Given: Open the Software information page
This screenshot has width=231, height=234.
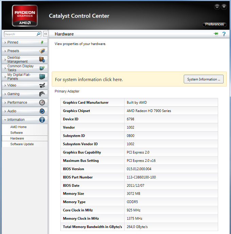Looking at the screenshot, I should [16, 133].
